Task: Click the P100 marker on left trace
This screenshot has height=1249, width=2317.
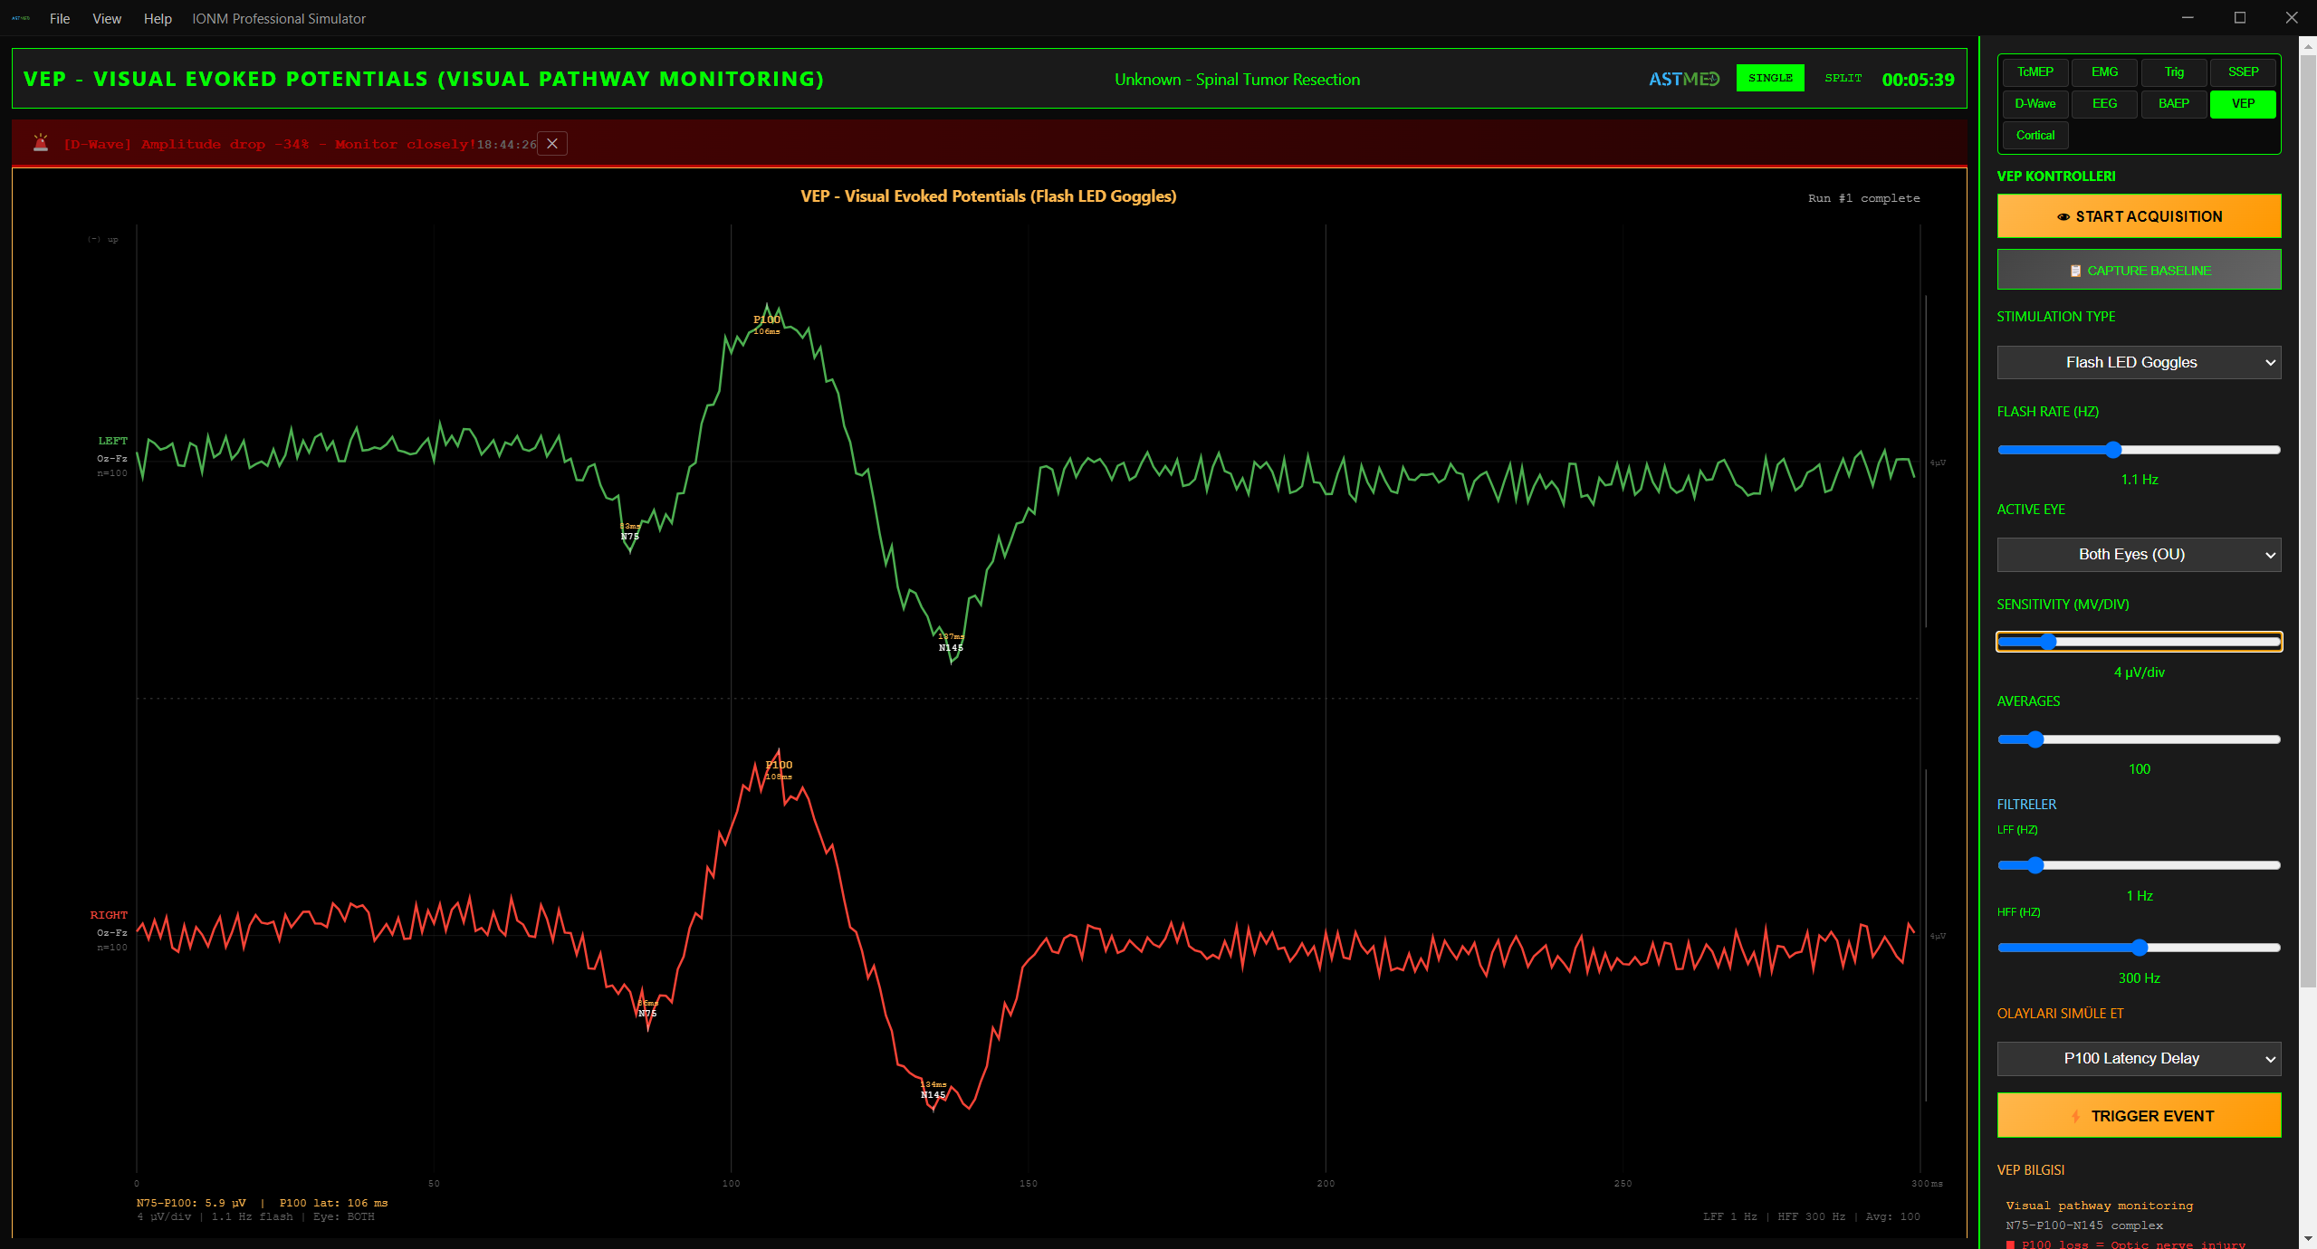Action: [766, 319]
